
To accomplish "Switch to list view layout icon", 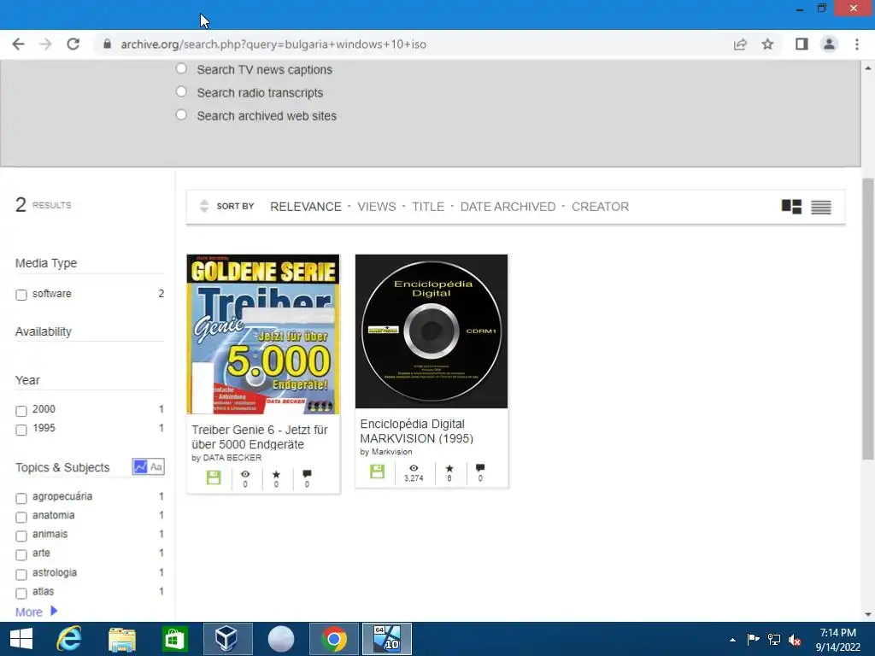I will (x=821, y=207).
